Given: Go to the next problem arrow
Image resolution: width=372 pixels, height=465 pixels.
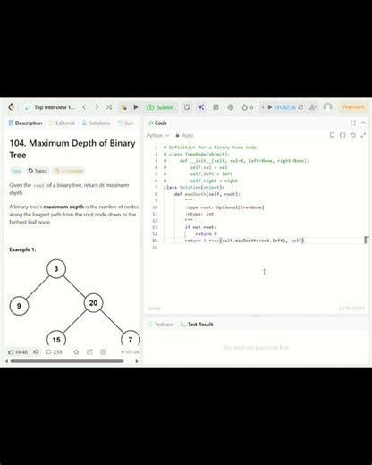Looking at the screenshot, I should (x=97, y=107).
